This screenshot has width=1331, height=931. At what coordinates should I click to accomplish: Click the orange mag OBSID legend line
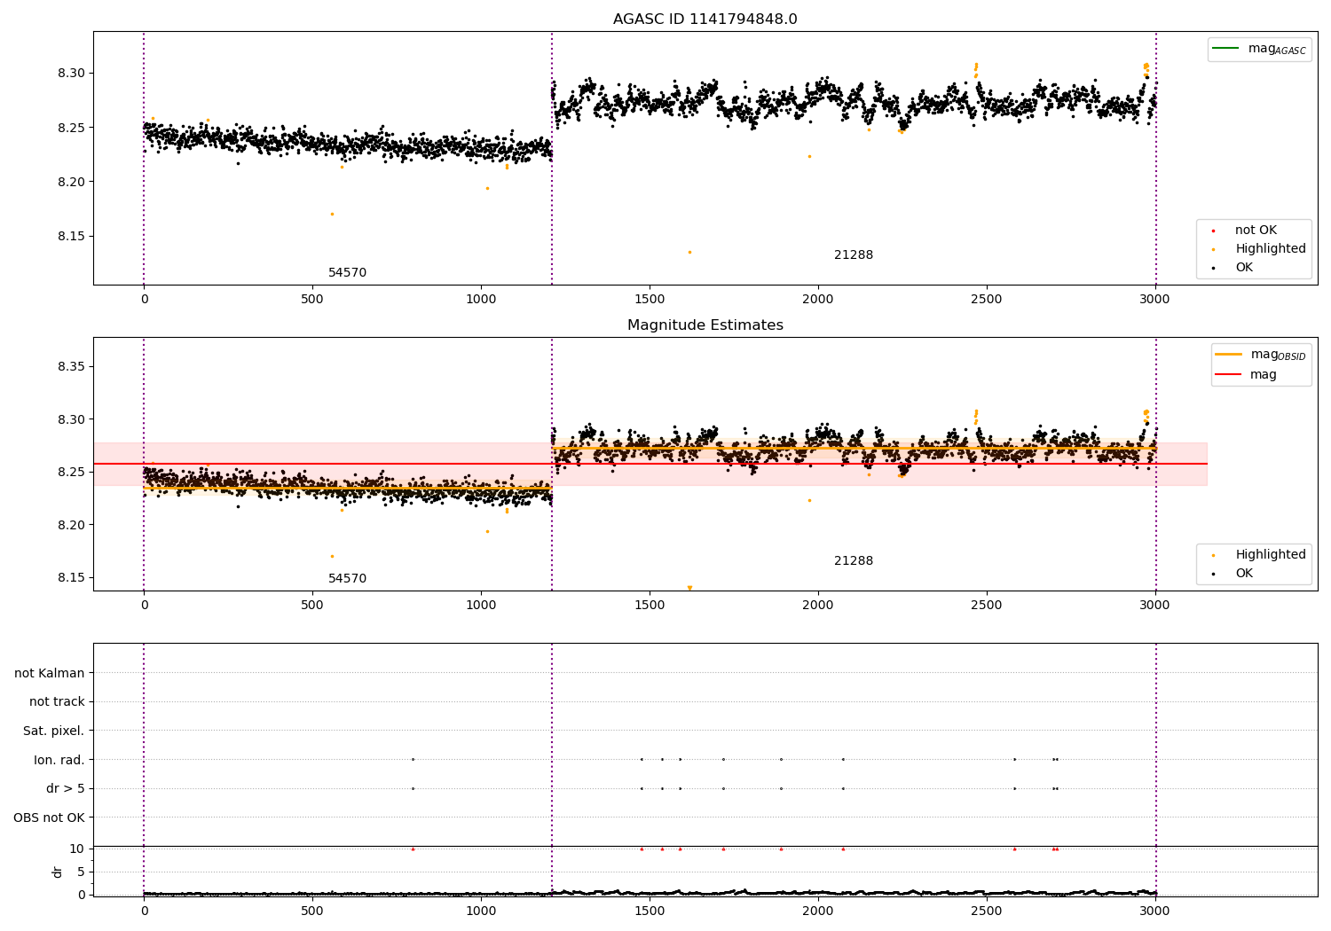click(1228, 355)
